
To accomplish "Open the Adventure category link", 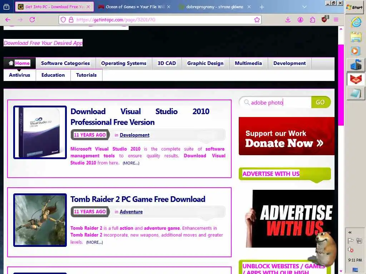I will click(x=131, y=212).
